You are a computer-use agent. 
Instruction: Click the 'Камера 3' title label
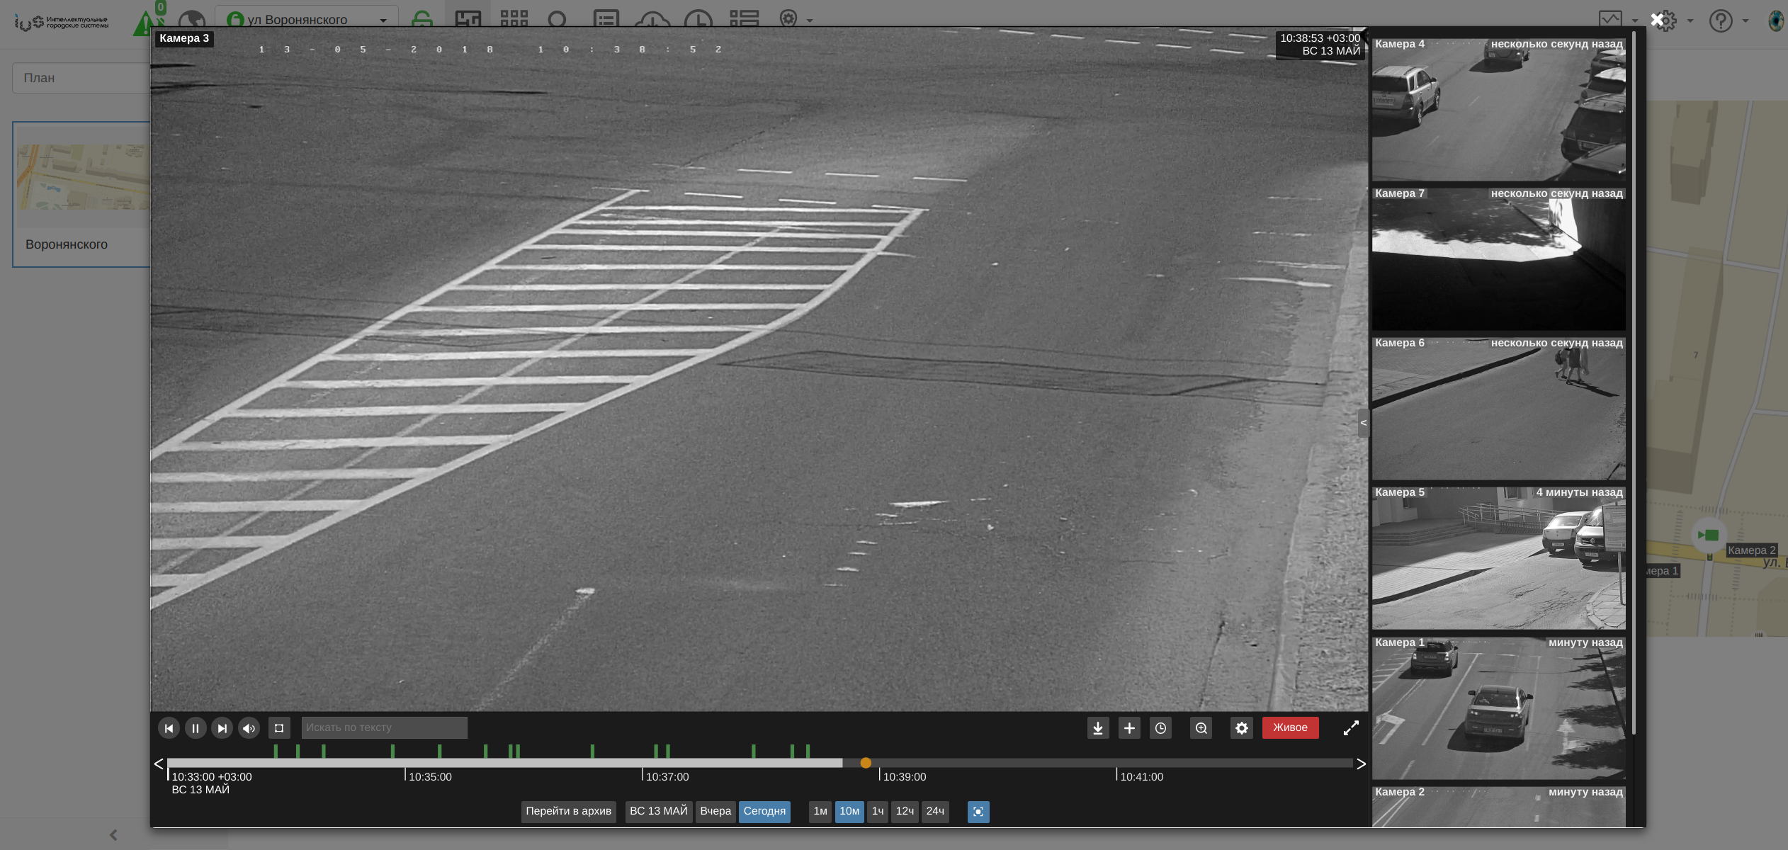[184, 38]
